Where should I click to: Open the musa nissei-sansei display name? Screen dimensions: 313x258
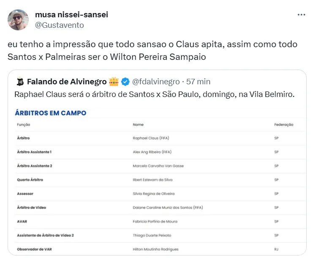71,15
